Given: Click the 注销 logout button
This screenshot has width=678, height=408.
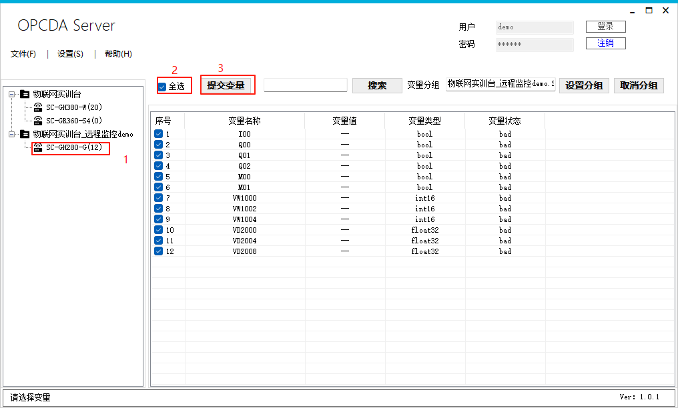Looking at the screenshot, I should pyautogui.click(x=605, y=43).
